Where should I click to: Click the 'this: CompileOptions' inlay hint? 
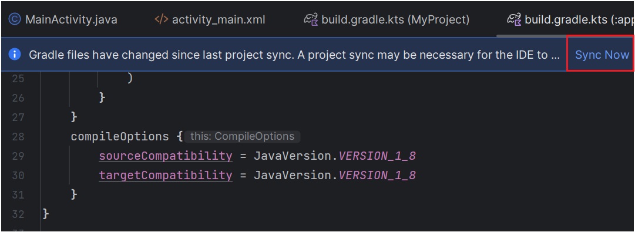pyautogui.click(x=242, y=136)
